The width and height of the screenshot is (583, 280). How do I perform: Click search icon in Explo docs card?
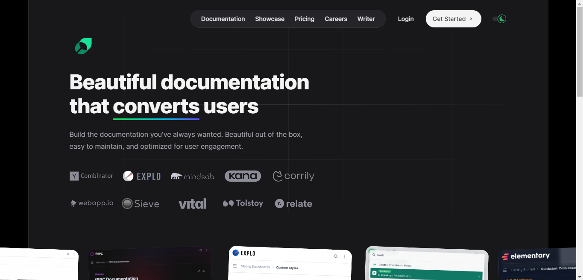[x=336, y=256]
